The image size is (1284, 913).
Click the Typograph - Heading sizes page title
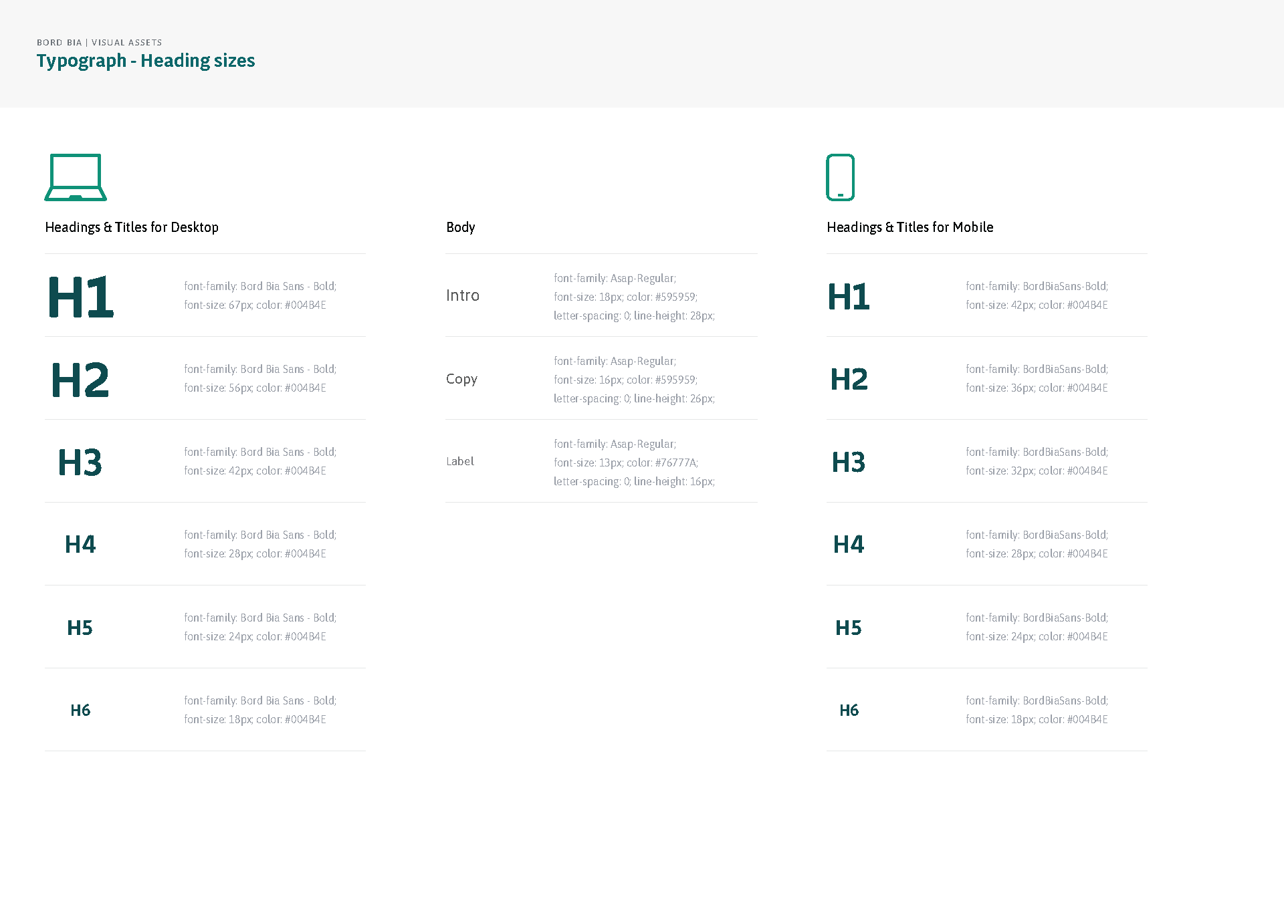tap(146, 60)
